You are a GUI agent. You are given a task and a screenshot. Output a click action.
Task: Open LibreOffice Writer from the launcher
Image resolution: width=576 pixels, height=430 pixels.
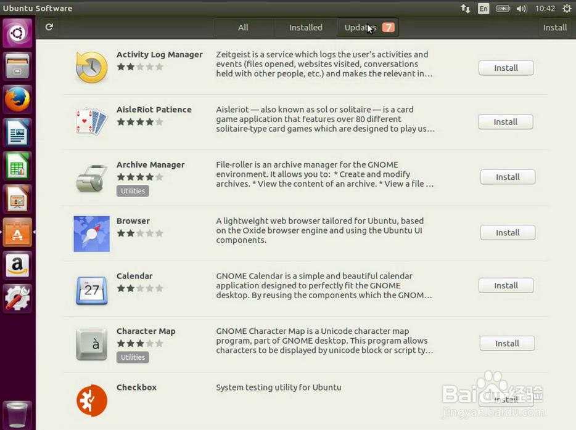17,132
